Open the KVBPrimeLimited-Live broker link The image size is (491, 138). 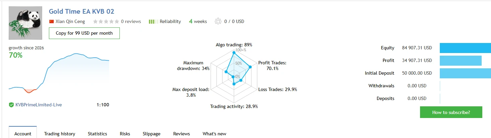[38, 105]
